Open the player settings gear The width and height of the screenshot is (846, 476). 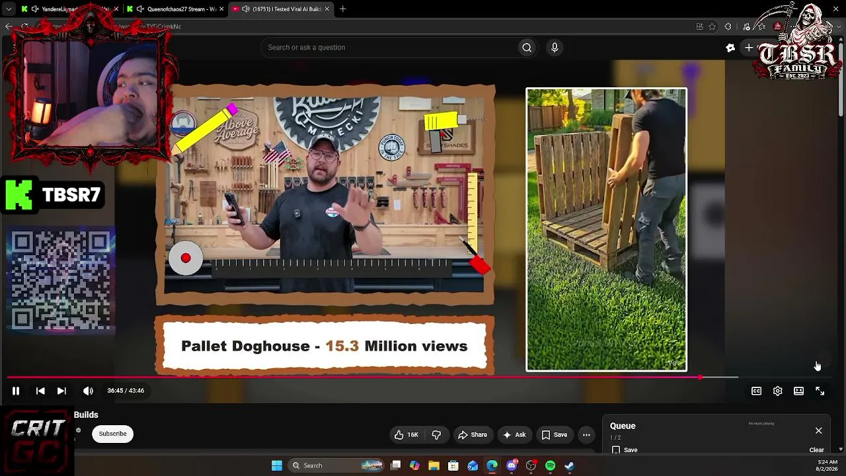pyautogui.click(x=778, y=391)
